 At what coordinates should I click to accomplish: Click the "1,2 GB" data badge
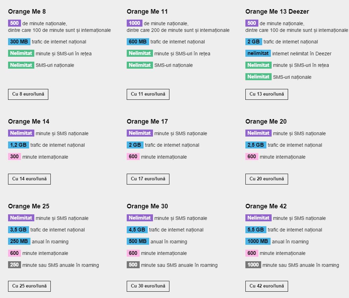coord(18,145)
